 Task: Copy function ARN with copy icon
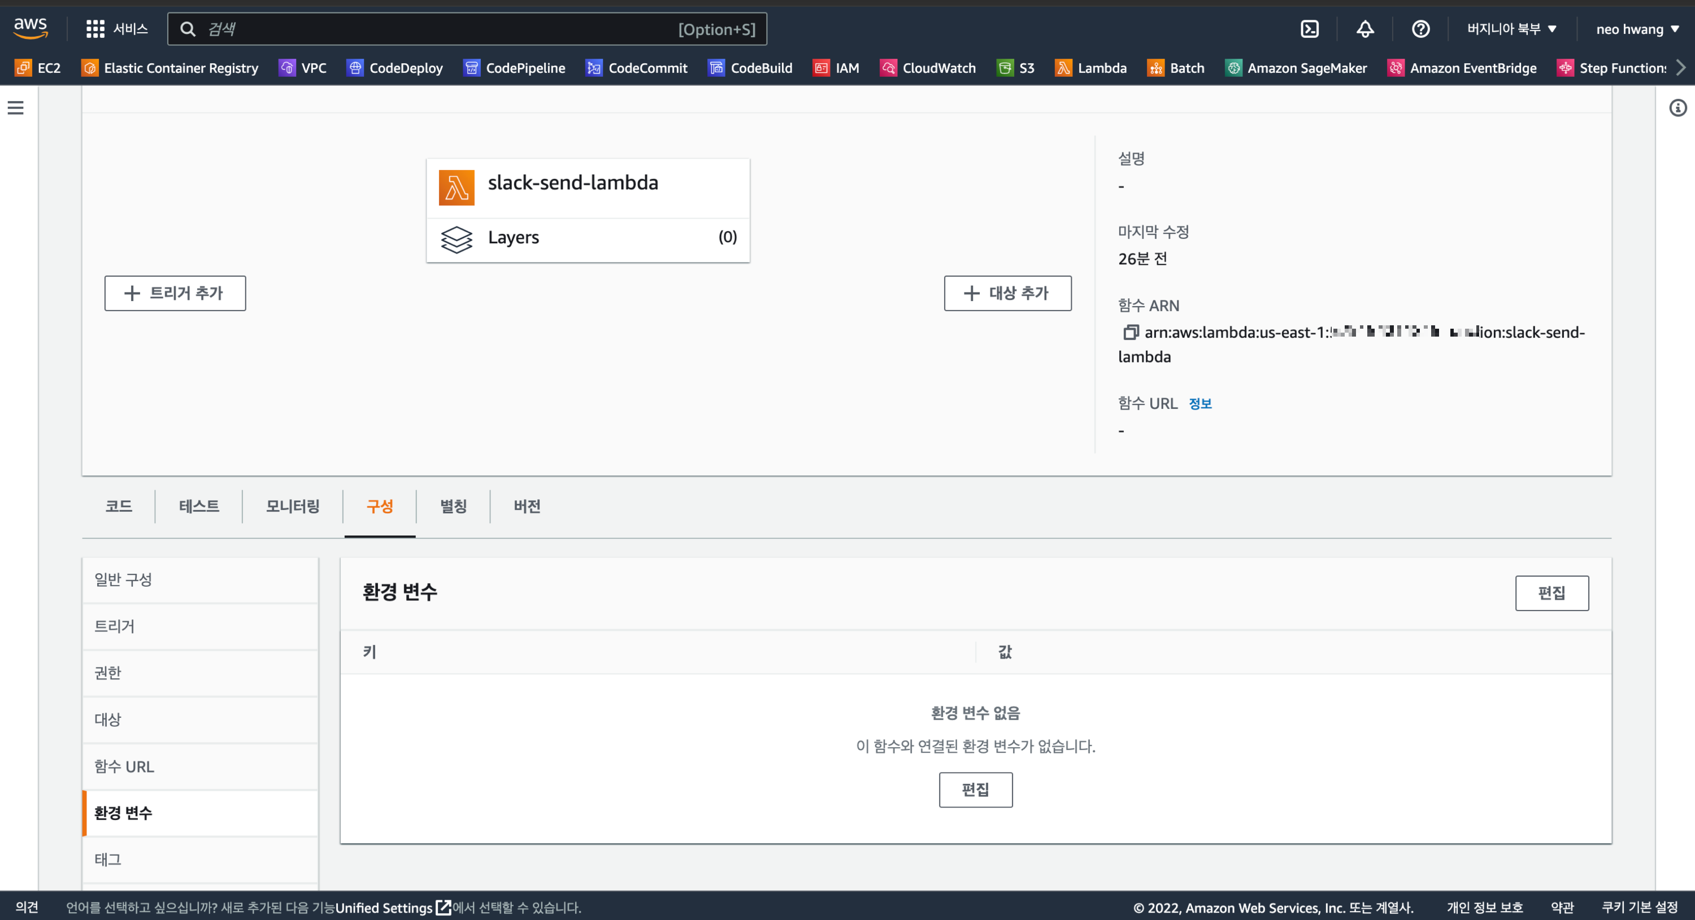coord(1130,332)
